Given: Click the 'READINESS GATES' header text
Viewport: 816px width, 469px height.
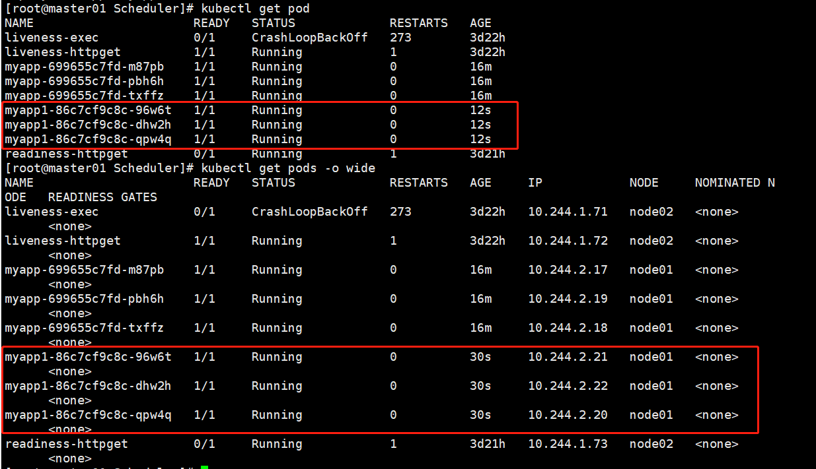Looking at the screenshot, I should 102,197.
